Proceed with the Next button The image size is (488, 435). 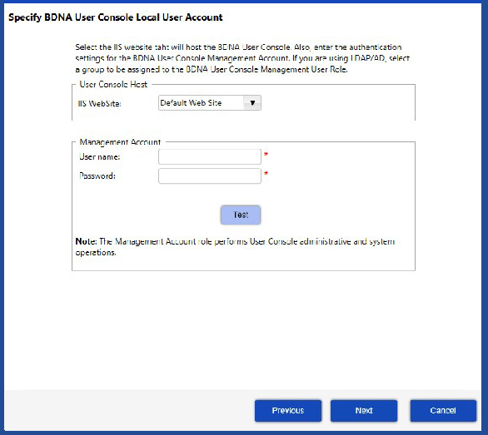pyautogui.click(x=364, y=410)
